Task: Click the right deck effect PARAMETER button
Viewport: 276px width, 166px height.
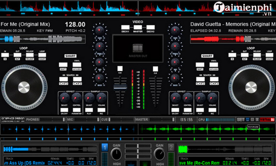Action: coord(188,110)
